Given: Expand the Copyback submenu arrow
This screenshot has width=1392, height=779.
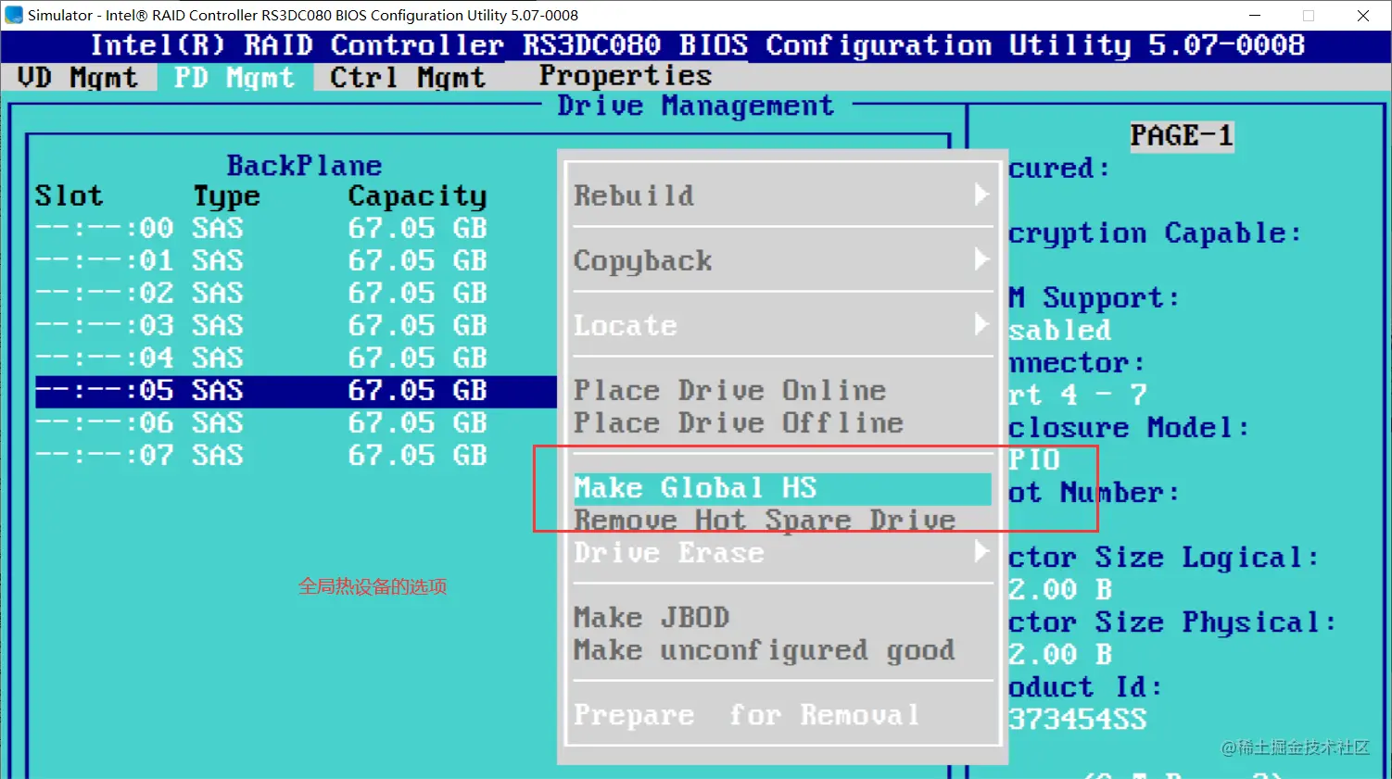Looking at the screenshot, I should 981,259.
